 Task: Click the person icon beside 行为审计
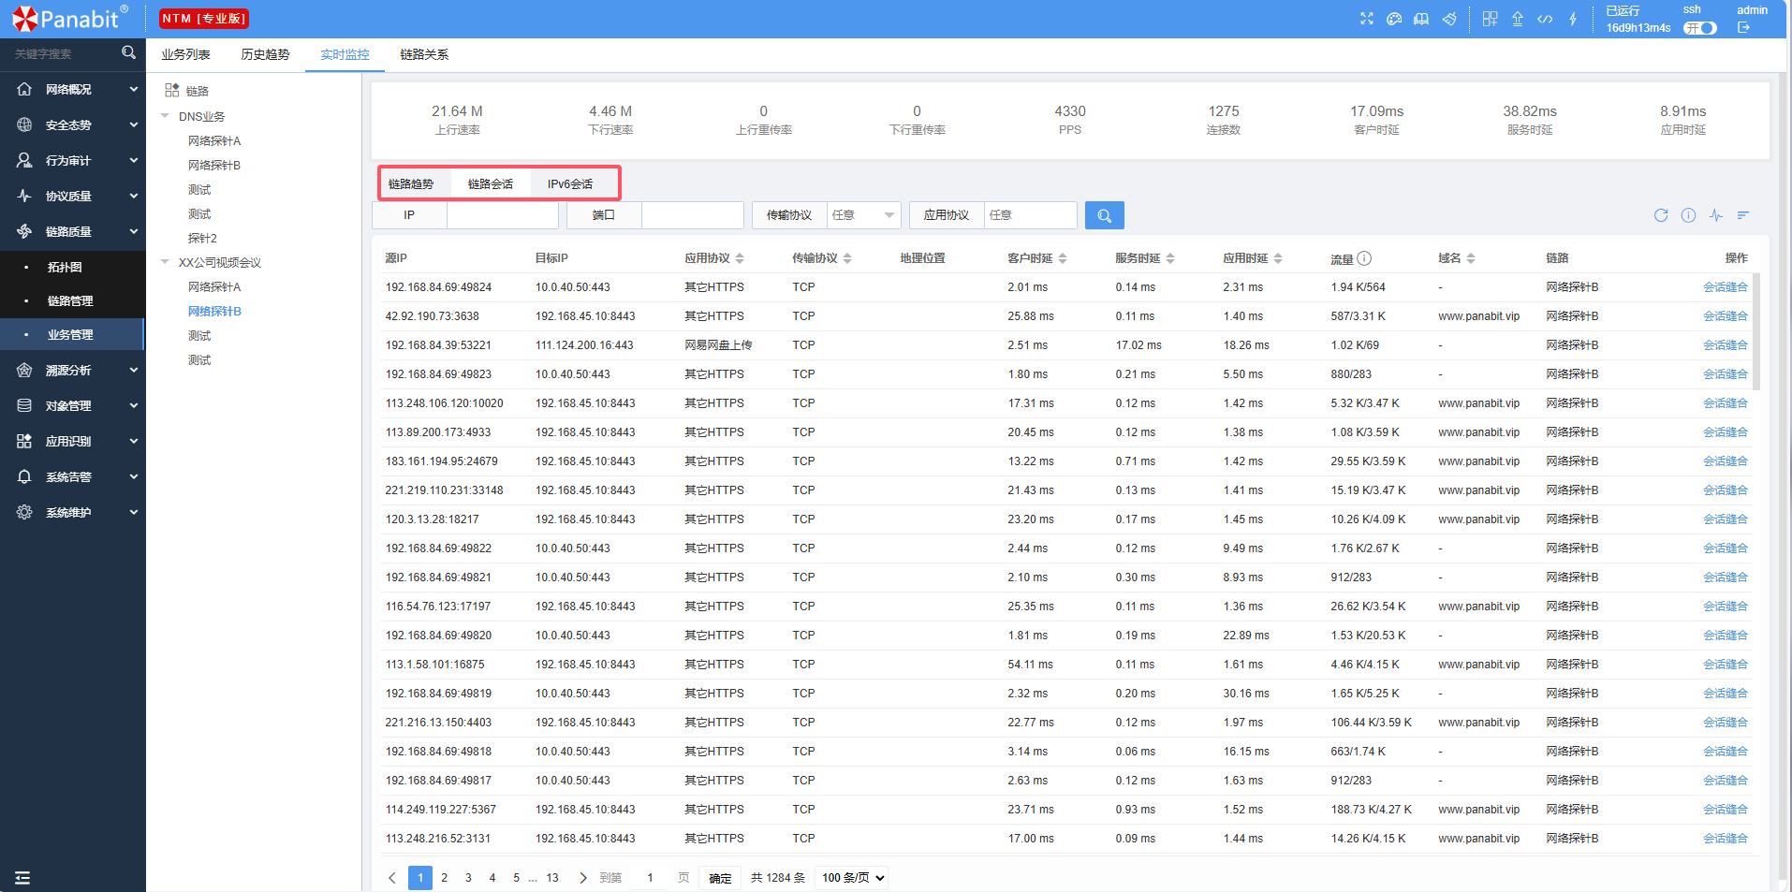click(24, 160)
